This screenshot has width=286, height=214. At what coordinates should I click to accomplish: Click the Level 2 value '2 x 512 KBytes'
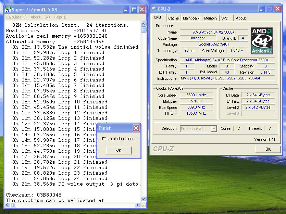(258, 108)
